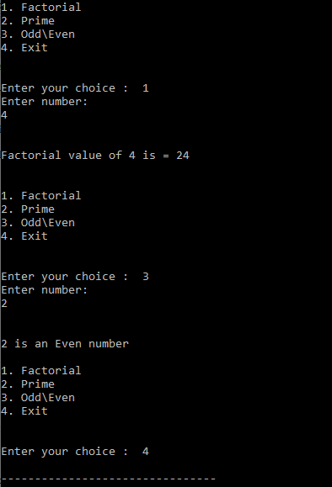Screen dimensions: 332x487
Task: Click 'Enter your choice : 4' line
Action: (75, 452)
